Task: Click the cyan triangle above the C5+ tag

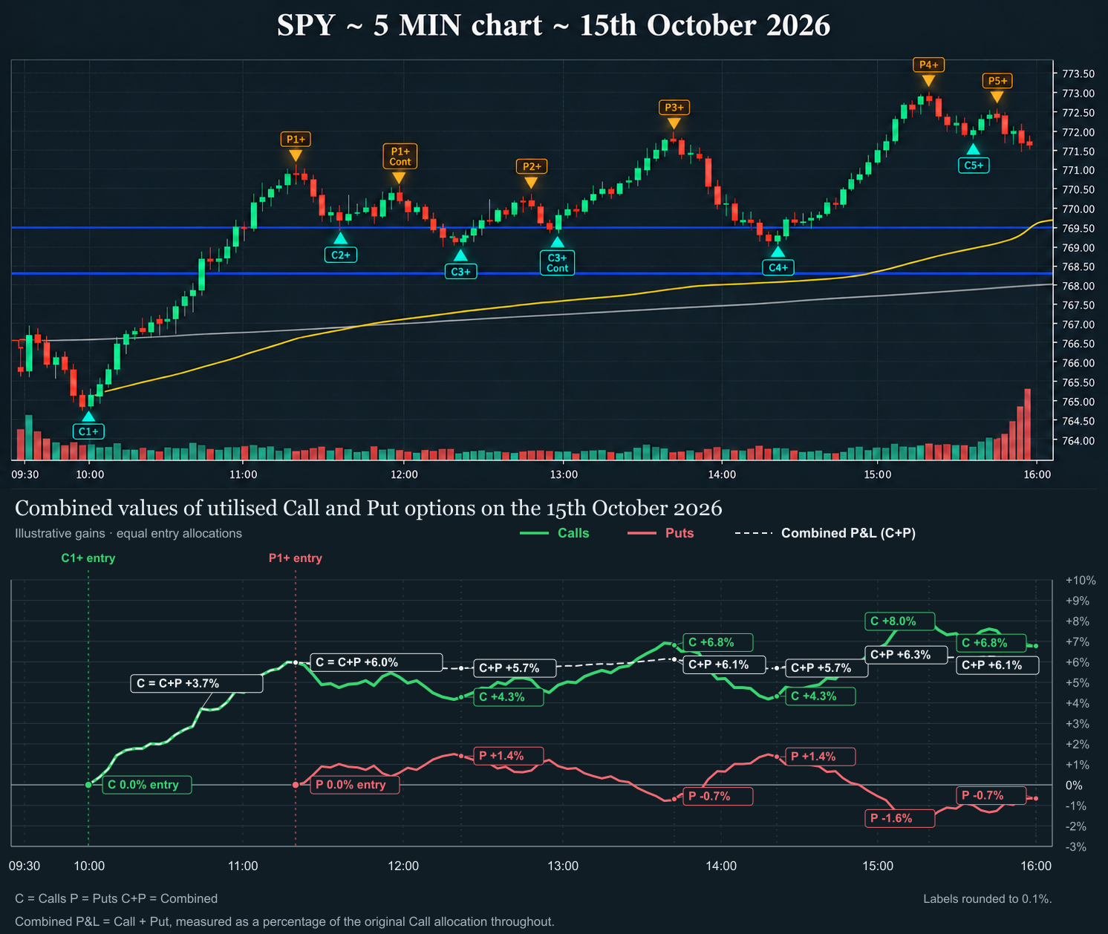Action: point(973,149)
